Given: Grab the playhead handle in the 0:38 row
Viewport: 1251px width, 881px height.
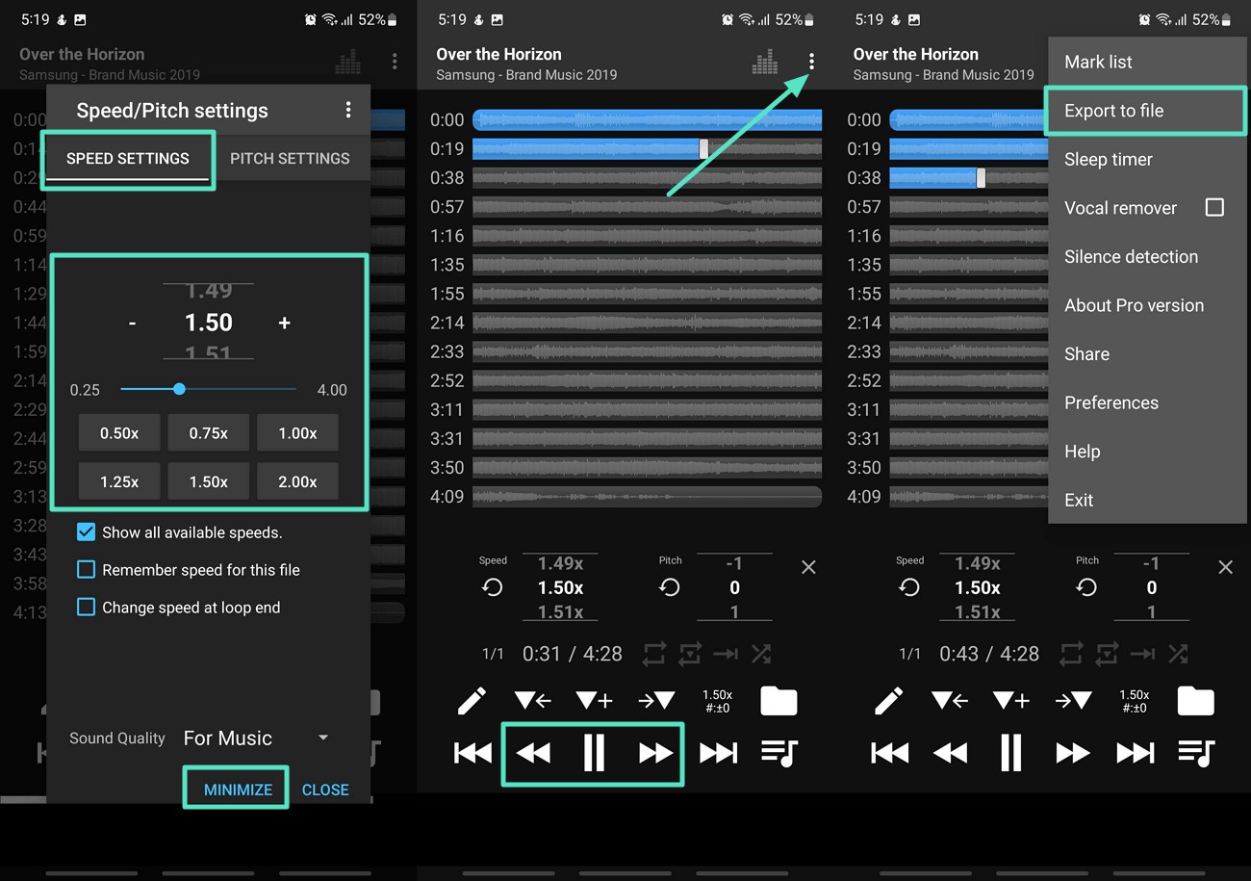Looking at the screenshot, I should click(x=981, y=178).
